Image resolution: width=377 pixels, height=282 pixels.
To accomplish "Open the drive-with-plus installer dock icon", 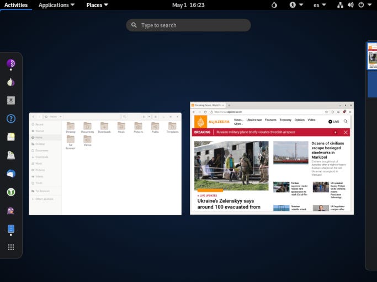I will 11,155.
